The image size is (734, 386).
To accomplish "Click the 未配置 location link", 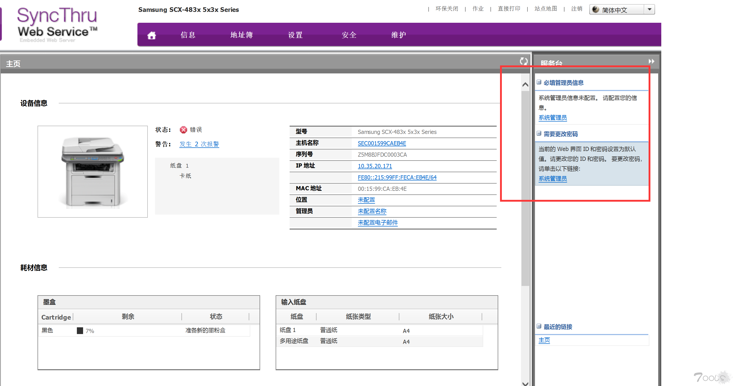I will (x=366, y=200).
